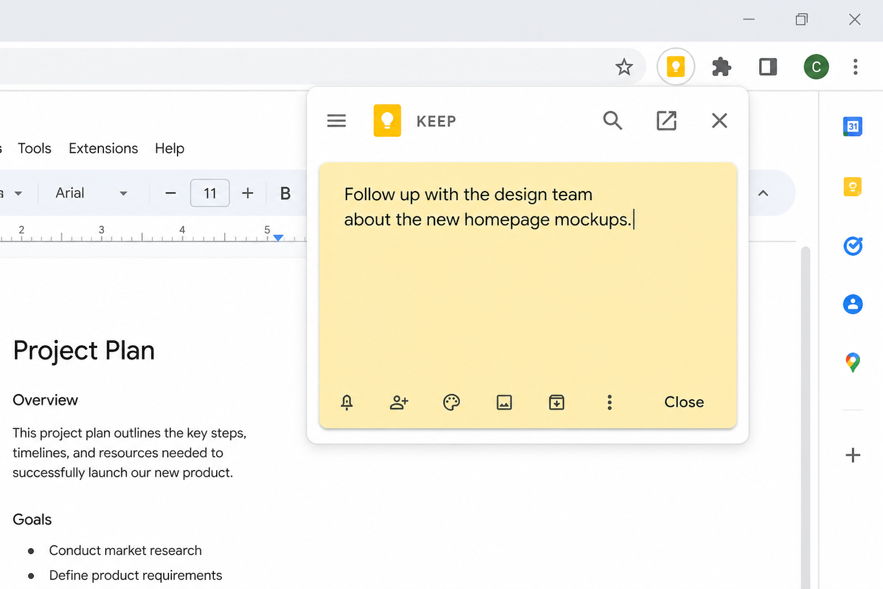Click the Goals heading

coord(32,520)
